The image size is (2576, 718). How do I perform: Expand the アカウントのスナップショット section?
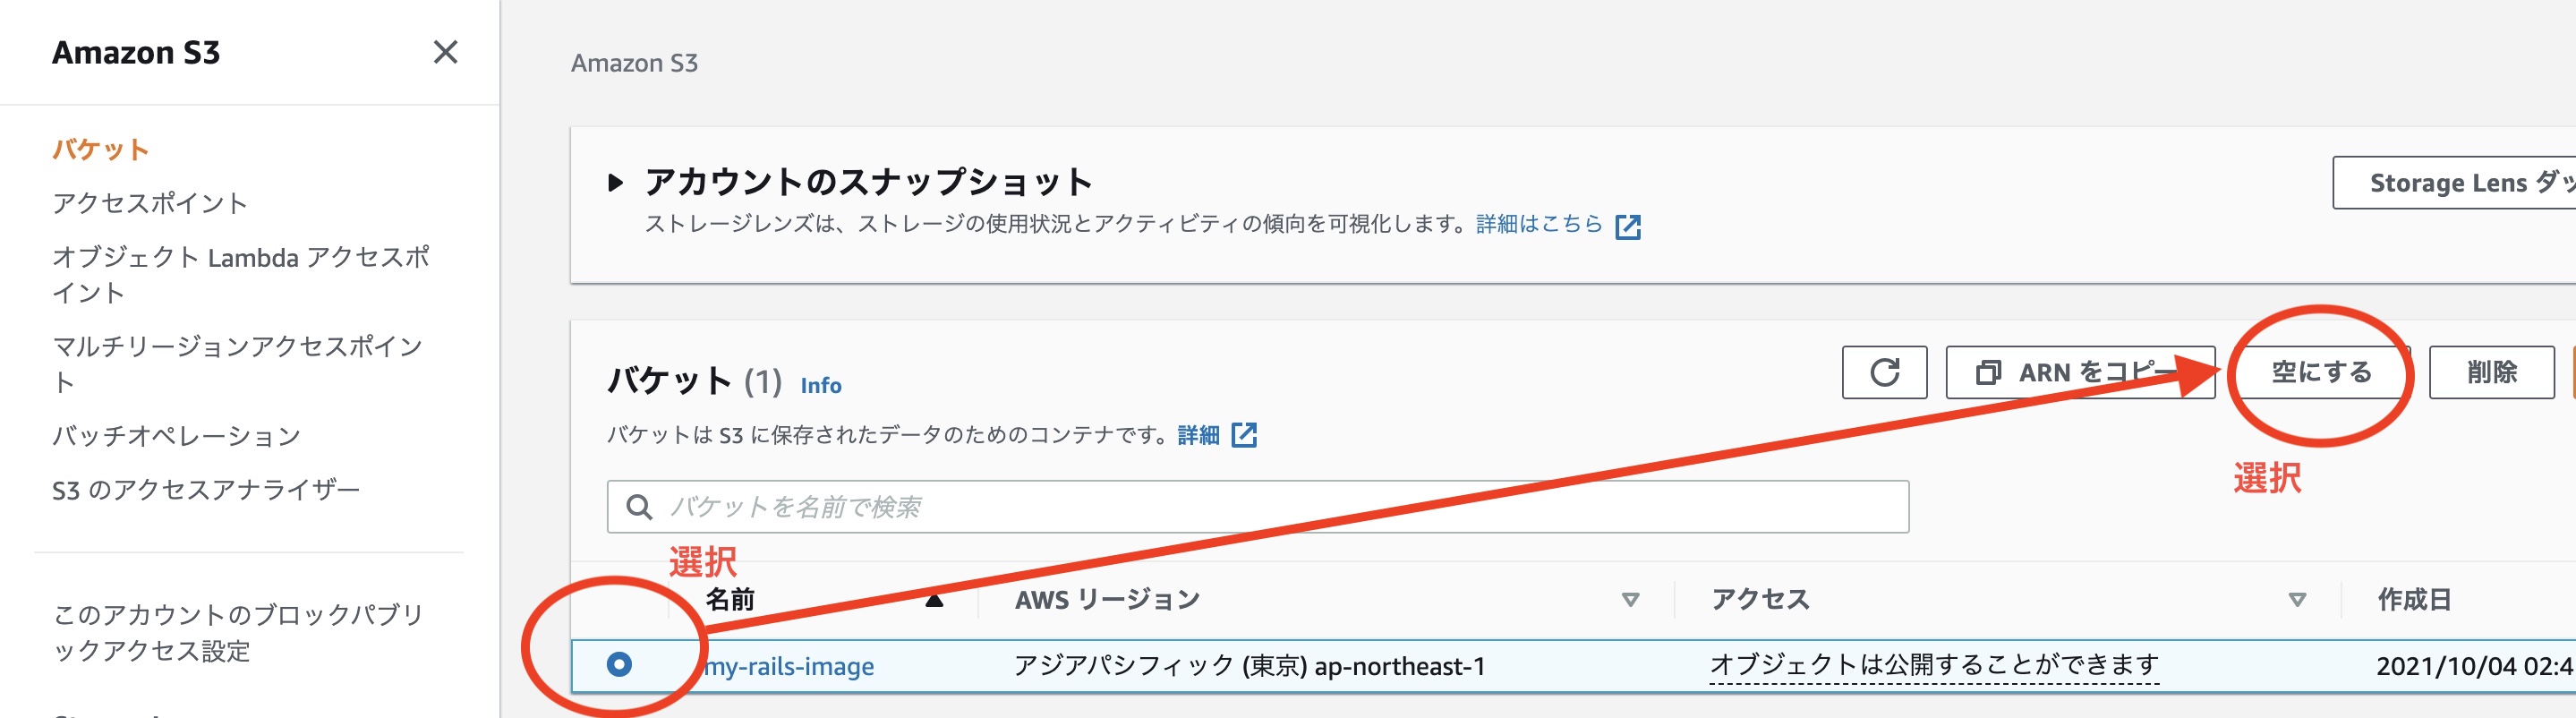tap(615, 183)
